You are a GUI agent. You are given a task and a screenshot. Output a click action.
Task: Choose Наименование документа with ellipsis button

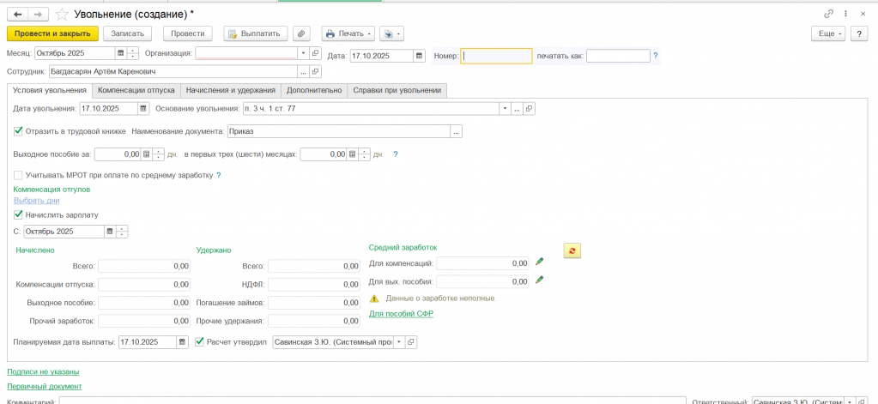(457, 131)
